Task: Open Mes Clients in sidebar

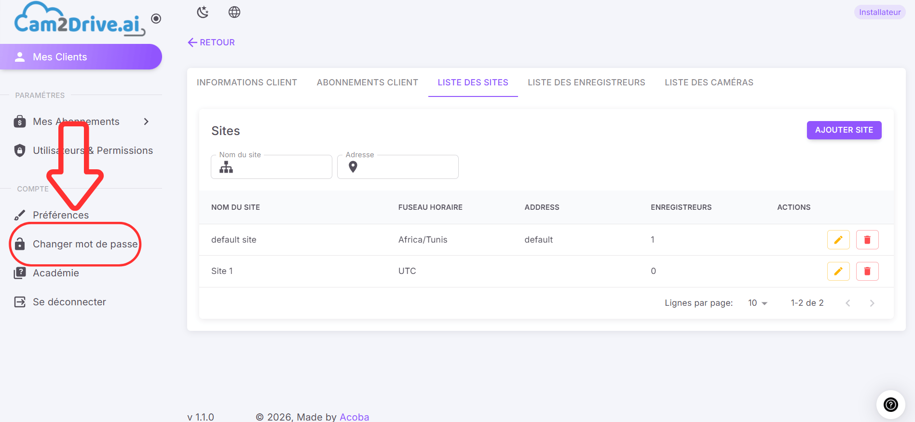Action: tap(81, 57)
